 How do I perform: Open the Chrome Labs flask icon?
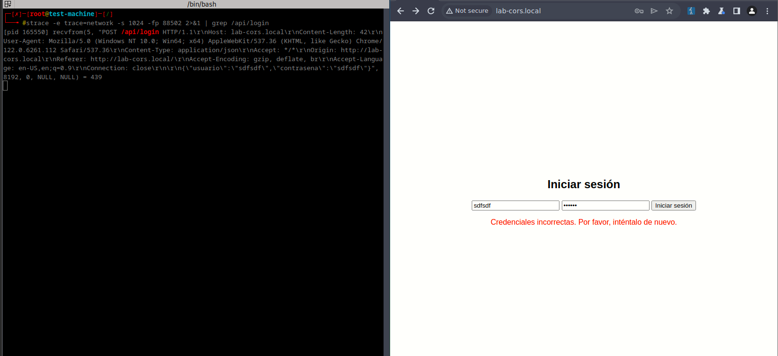722,11
